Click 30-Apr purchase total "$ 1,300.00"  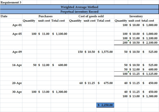[60, 92]
